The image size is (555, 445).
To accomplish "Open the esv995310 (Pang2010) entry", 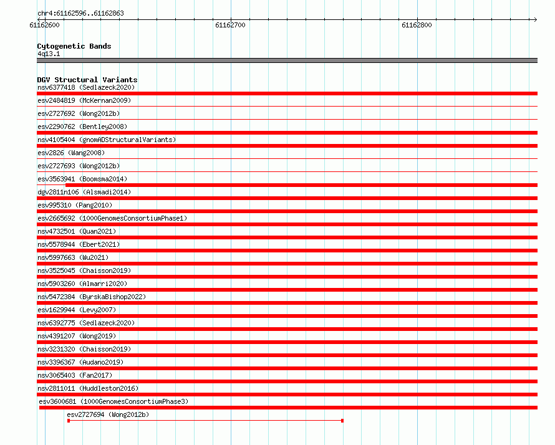I will [x=75, y=205].
